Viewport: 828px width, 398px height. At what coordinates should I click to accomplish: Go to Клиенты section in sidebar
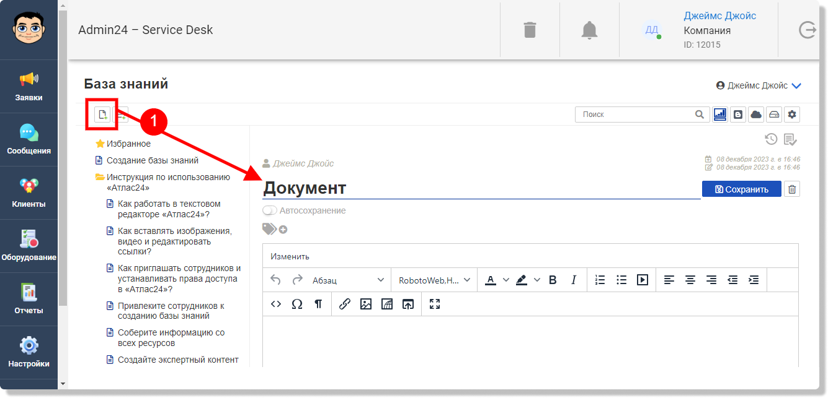point(29,193)
